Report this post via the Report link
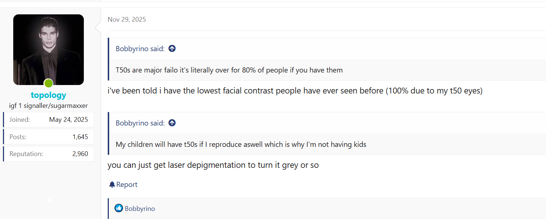 coord(127,184)
